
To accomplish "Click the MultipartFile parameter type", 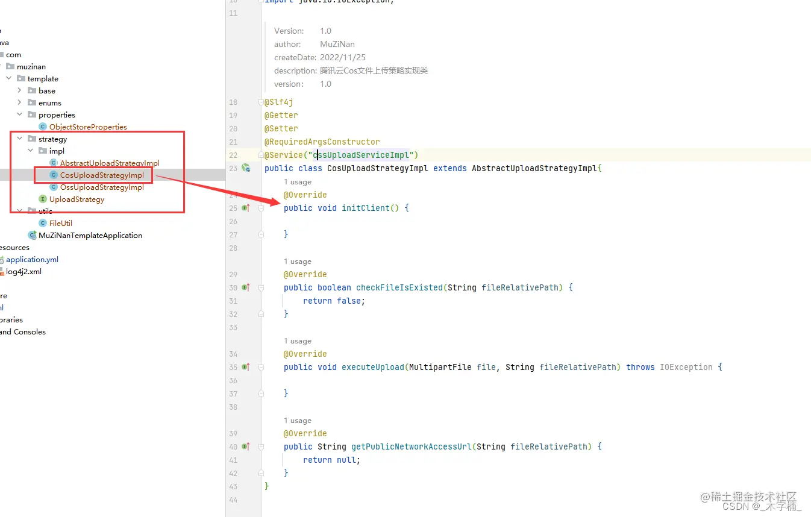I will coord(440,367).
